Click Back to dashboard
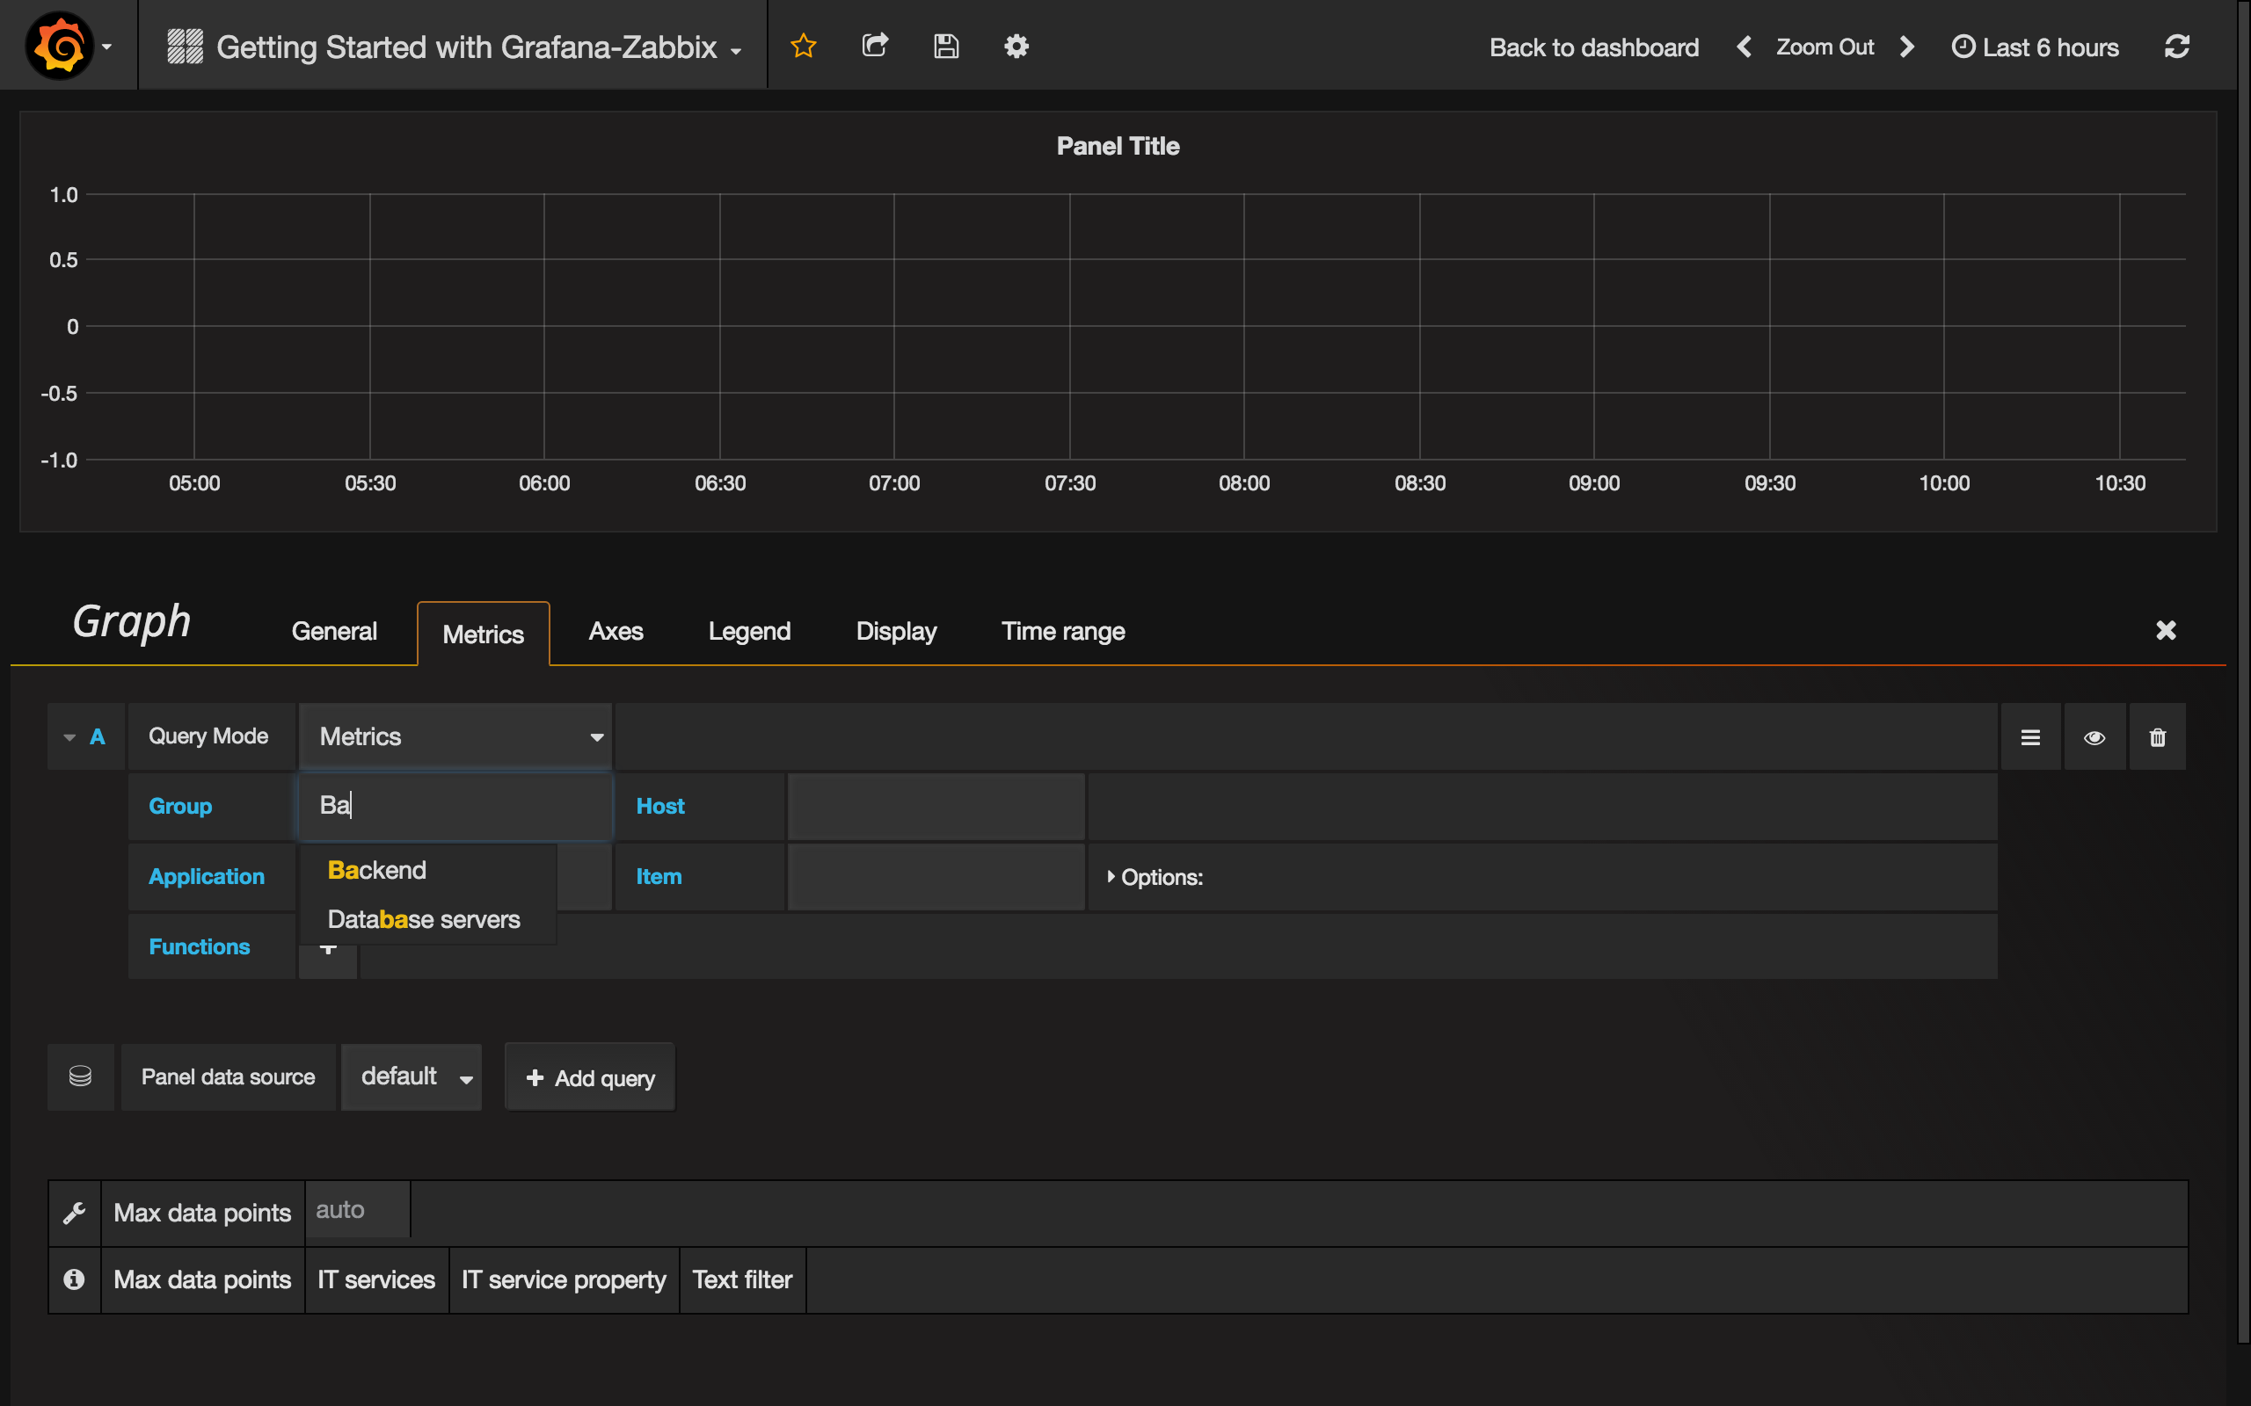Screen dimensions: 2251x1406 click(1593, 47)
